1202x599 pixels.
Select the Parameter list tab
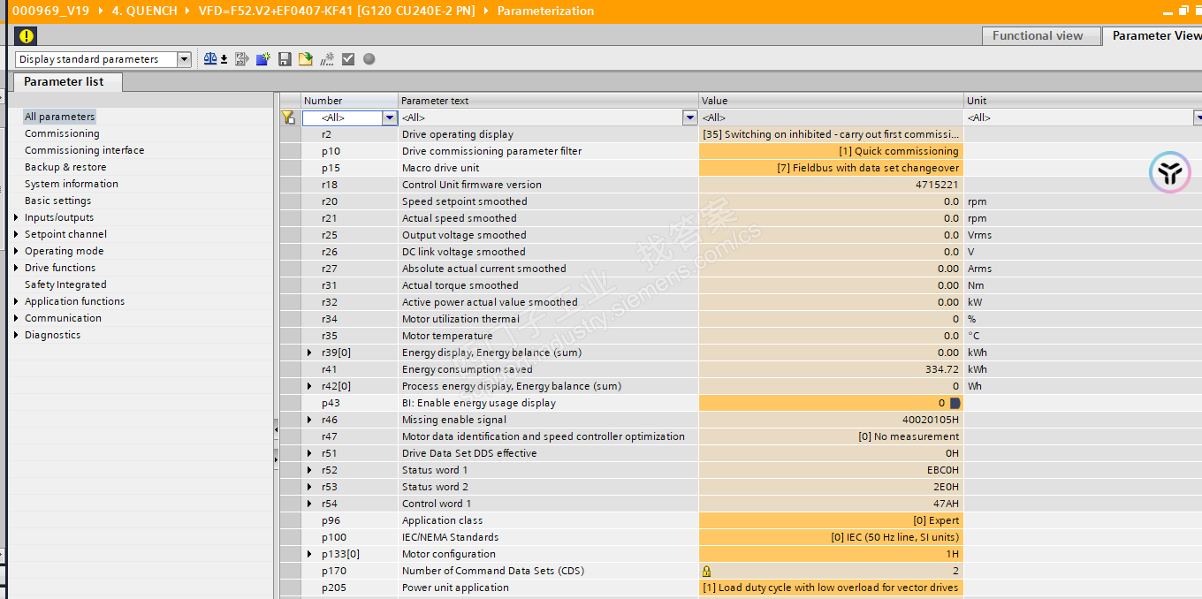64,82
